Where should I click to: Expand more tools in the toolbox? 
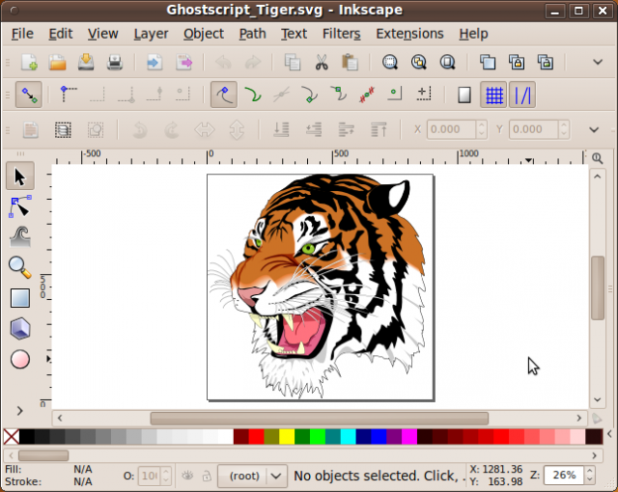coord(19,411)
